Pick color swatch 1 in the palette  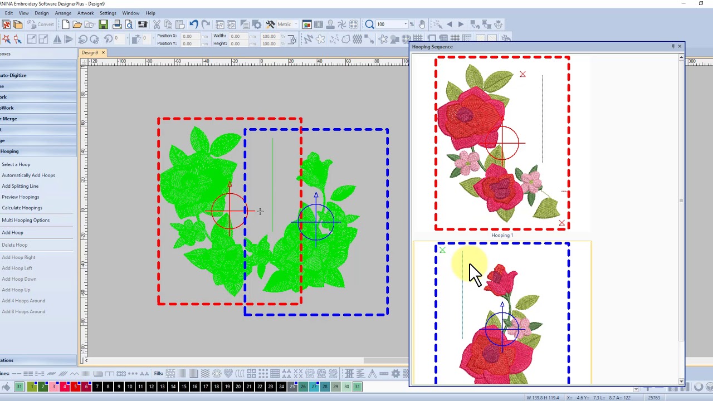click(32, 387)
